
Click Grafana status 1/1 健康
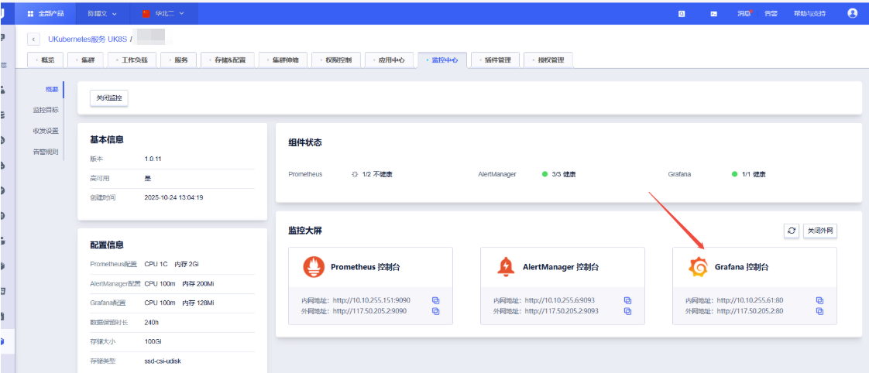point(754,174)
